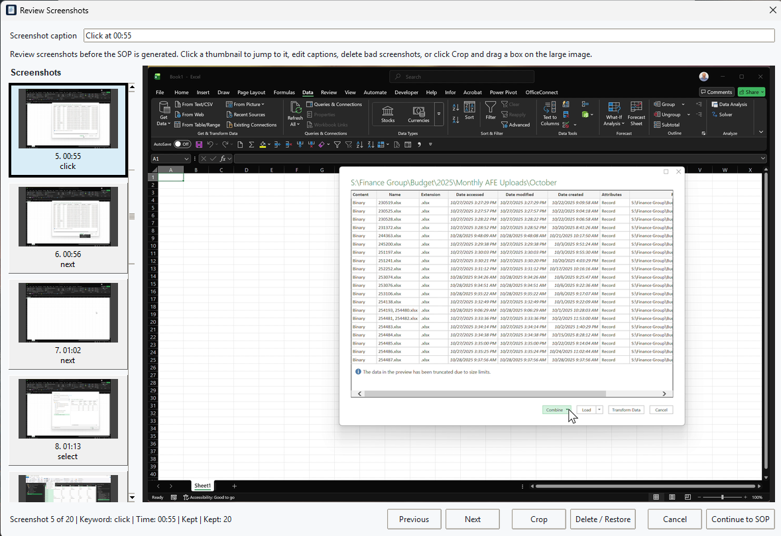This screenshot has width=781, height=536.
Task: Open the Load button's dropdown arrow
Action: (599, 410)
